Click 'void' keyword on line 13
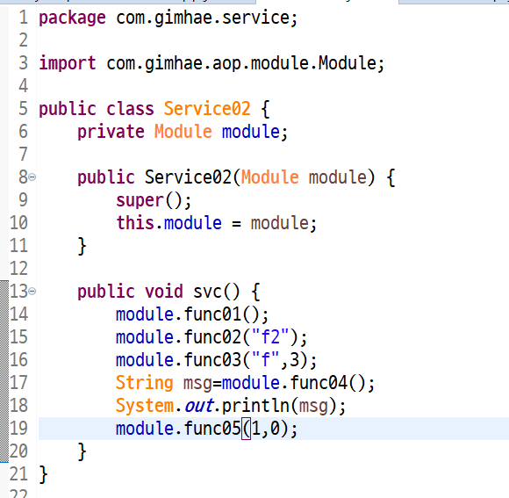Viewport: 509px width, 498px height. pyautogui.click(x=164, y=291)
